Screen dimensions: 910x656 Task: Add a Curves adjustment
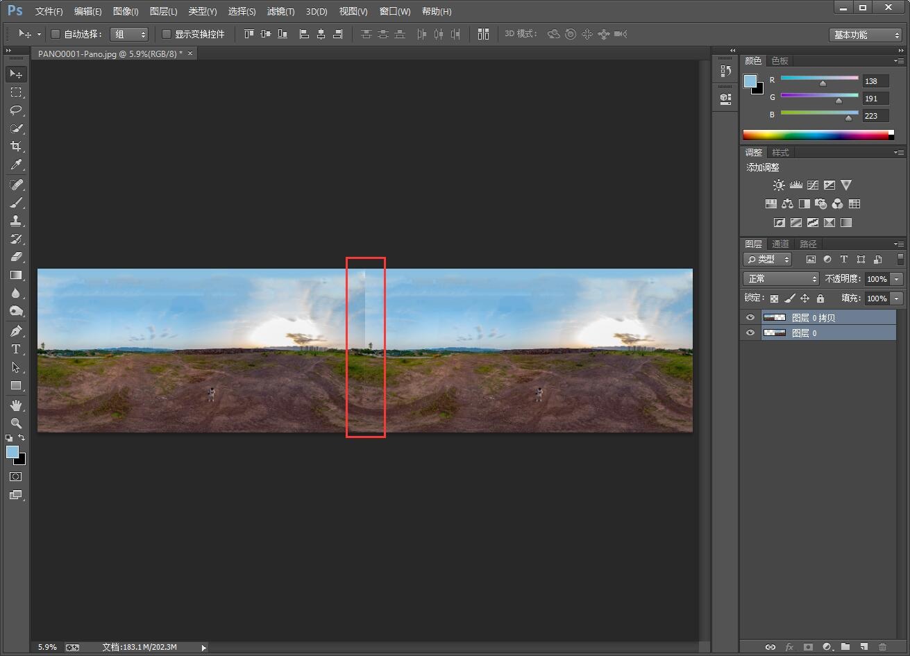tap(813, 185)
